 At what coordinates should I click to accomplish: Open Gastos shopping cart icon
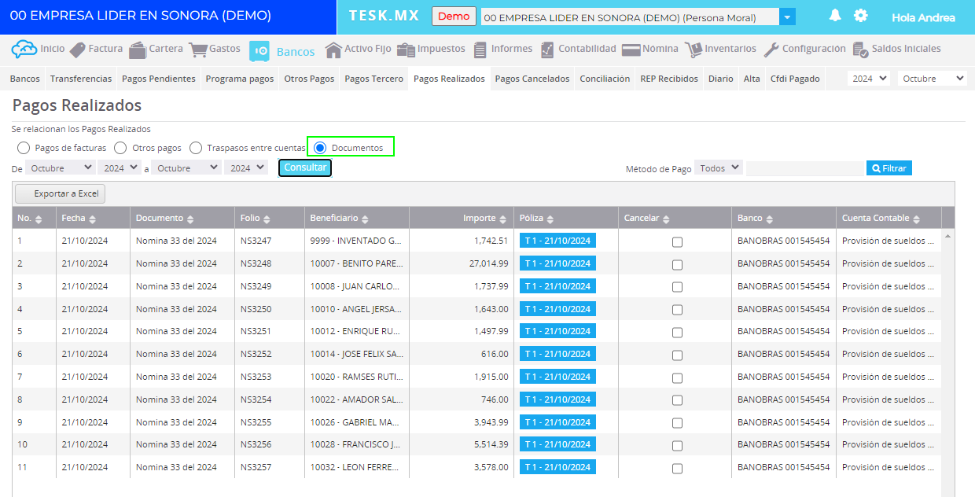point(197,50)
